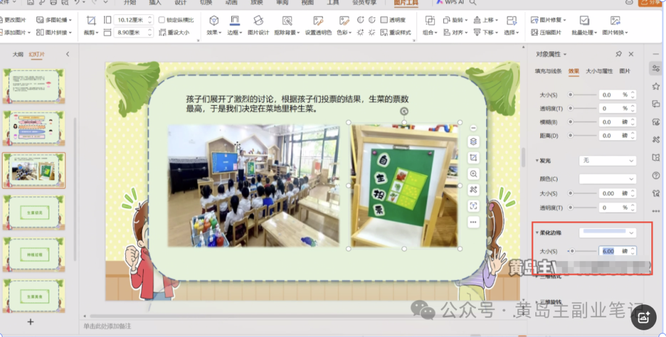Open the Glow (发光) preset dropdown

click(x=607, y=160)
